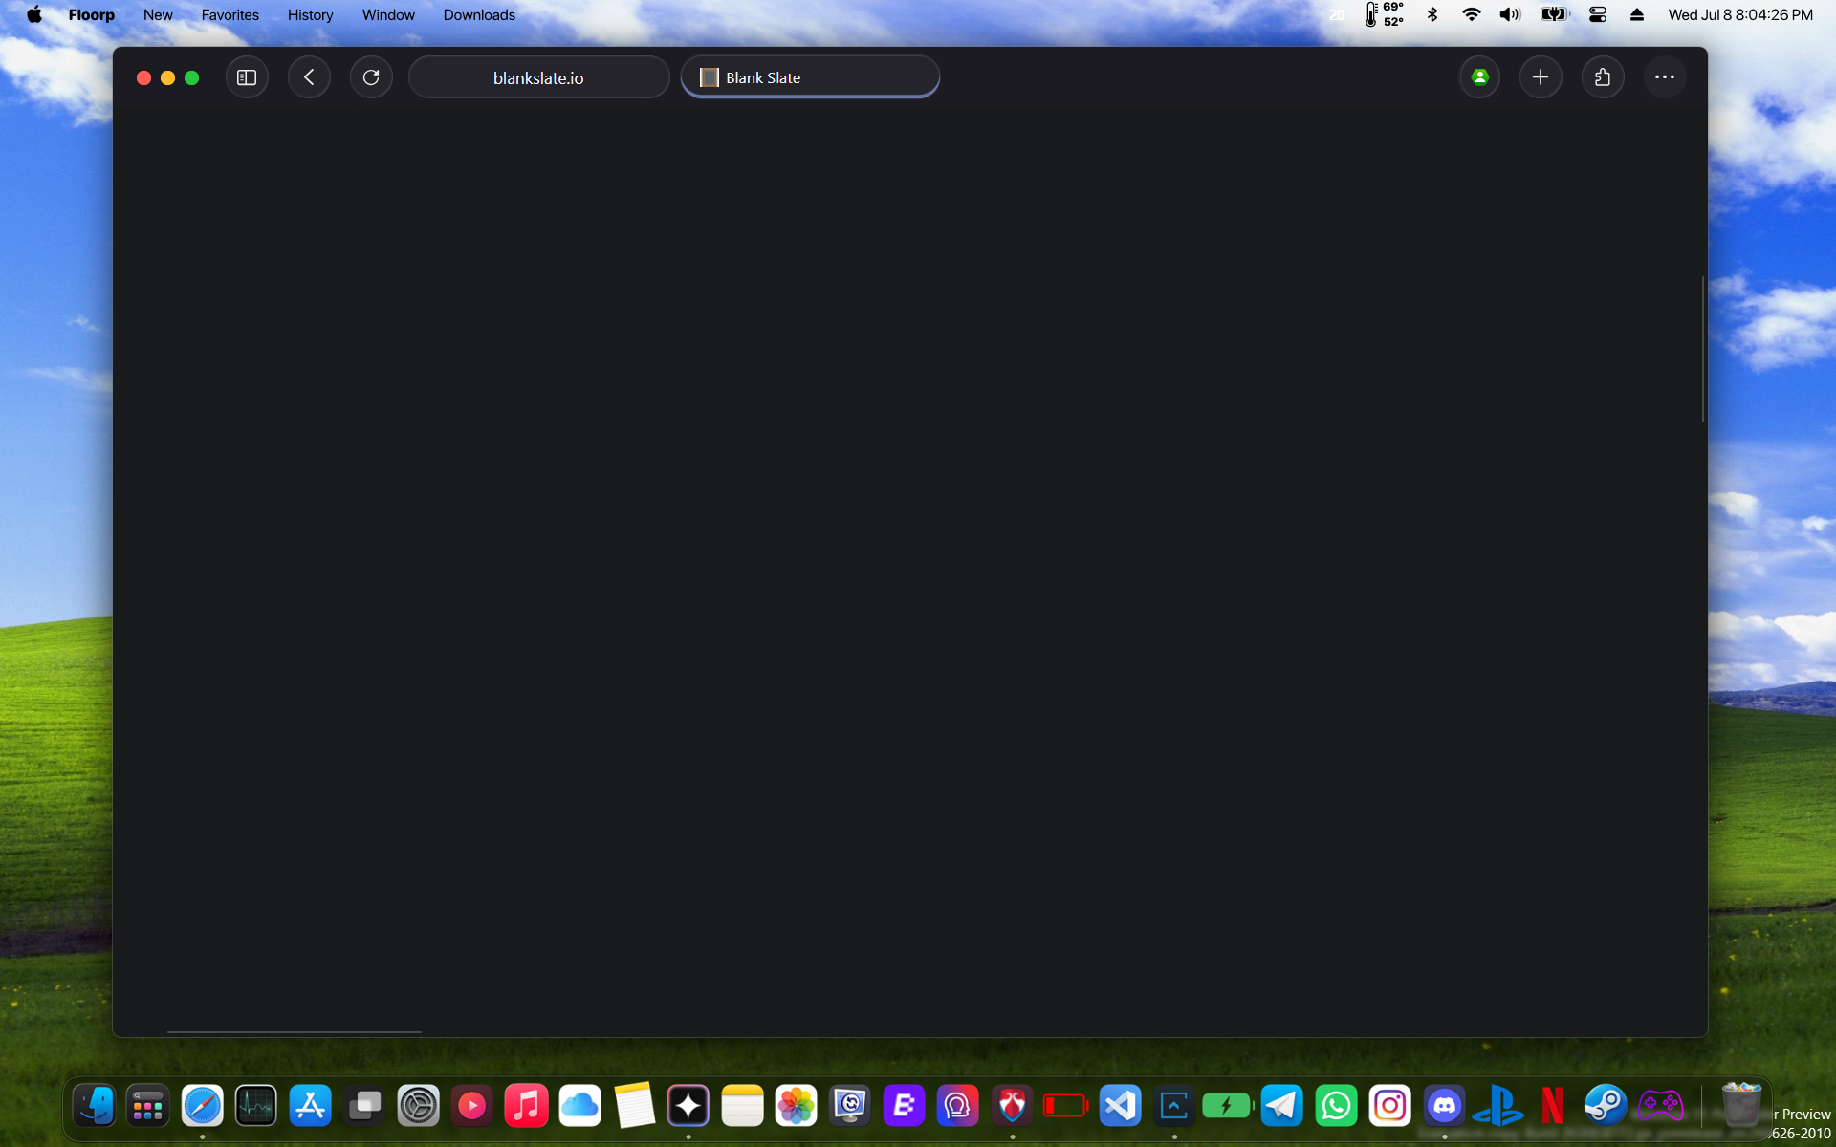Screen dimensions: 1836x1147
Task: Select the Blank Slate tab
Action: (x=810, y=77)
